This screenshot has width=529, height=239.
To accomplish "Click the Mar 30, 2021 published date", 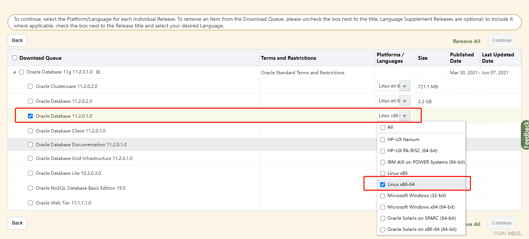I will (x=464, y=73).
